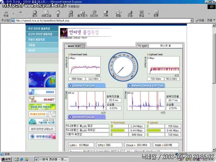216x162 pixels.
Task: Open 무선 인터넷 품질측정 side menu
Action: click(42, 29)
